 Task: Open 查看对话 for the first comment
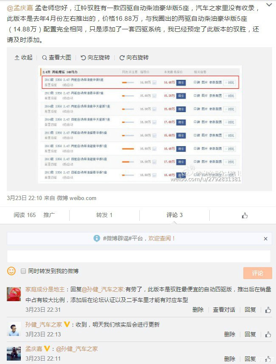[x=224, y=310]
